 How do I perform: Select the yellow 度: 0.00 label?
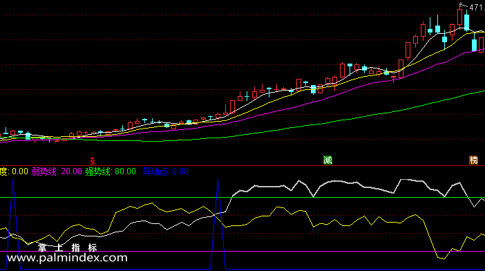tap(14, 171)
